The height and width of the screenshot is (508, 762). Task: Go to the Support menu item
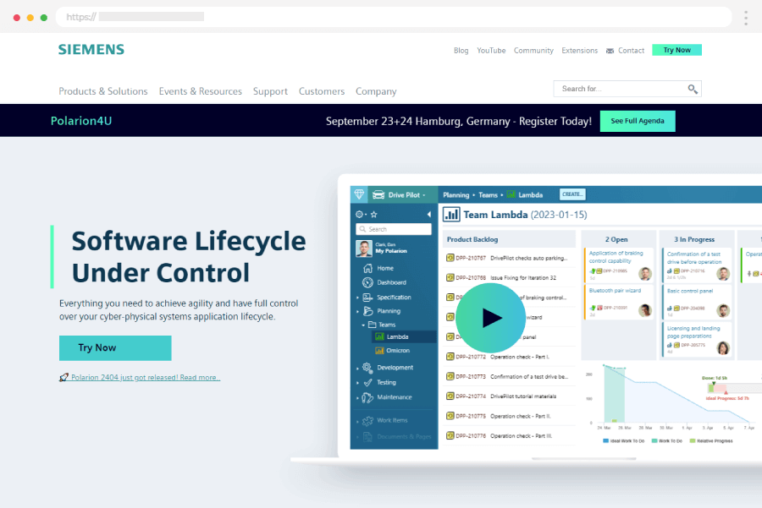coord(270,91)
